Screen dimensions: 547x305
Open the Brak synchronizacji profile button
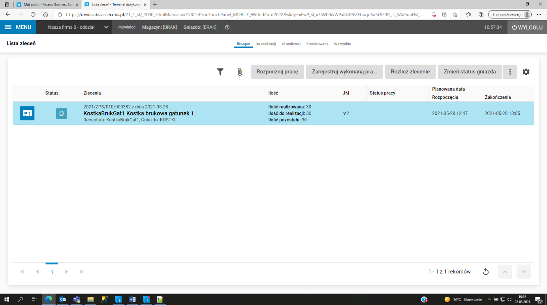pos(510,14)
